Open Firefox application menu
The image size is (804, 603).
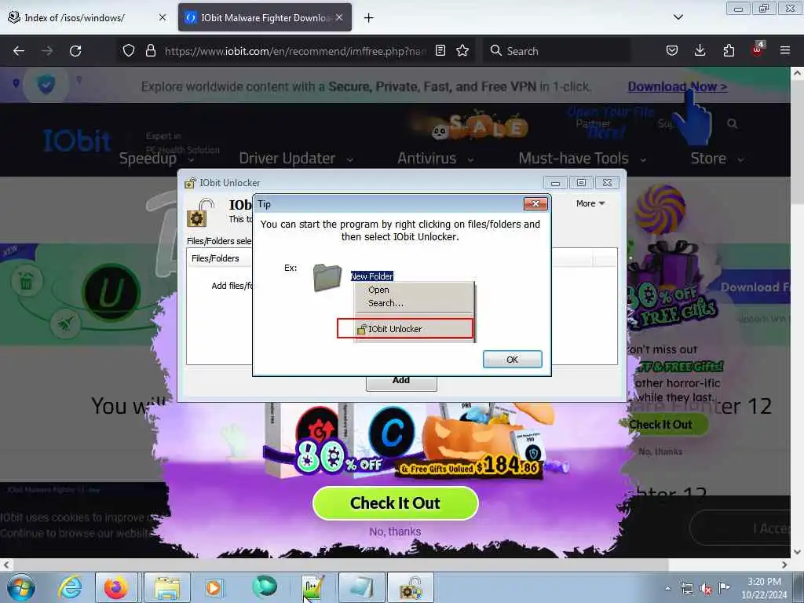tap(785, 50)
